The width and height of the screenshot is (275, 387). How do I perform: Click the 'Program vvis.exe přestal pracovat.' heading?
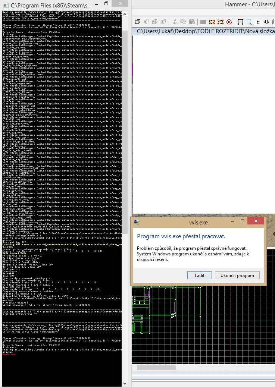(181, 236)
